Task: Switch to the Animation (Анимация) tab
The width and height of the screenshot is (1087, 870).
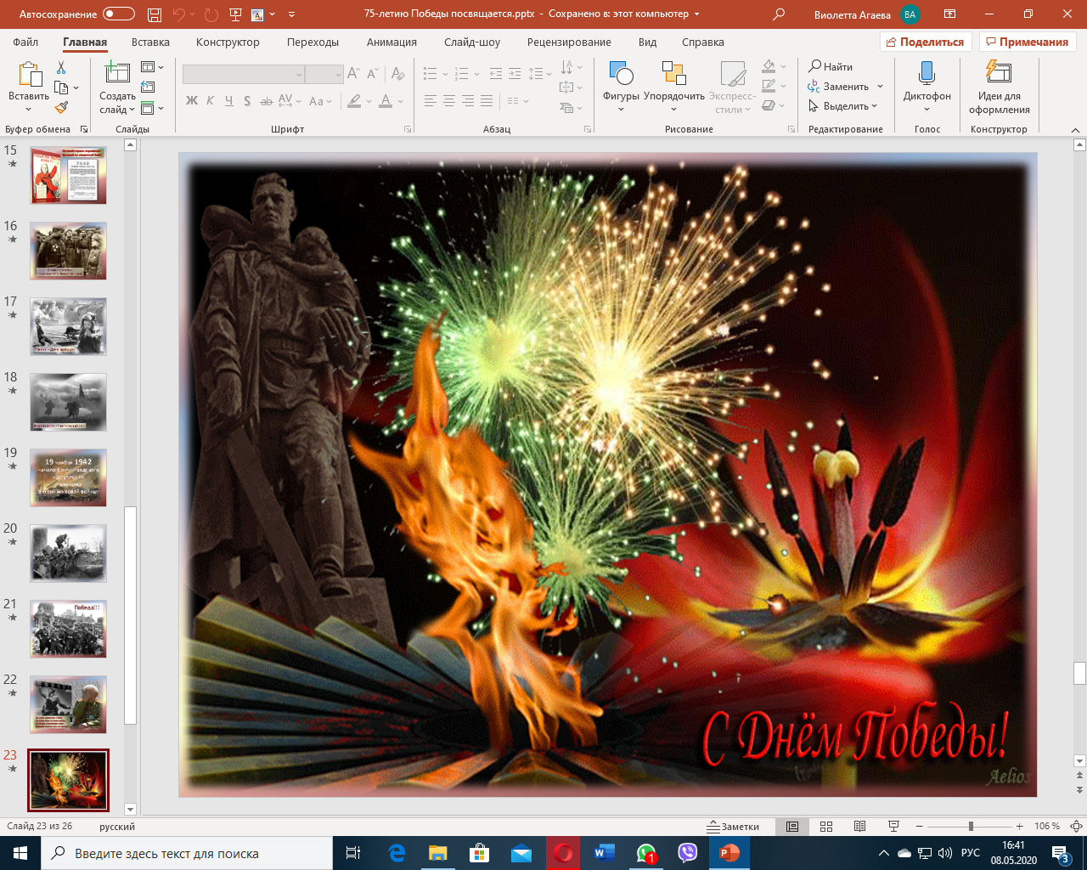Action: (391, 42)
